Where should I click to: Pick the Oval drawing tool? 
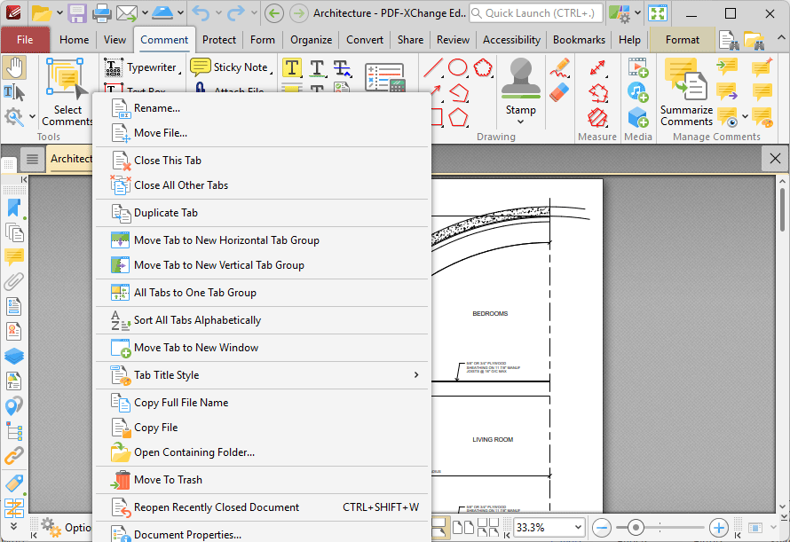457,67
